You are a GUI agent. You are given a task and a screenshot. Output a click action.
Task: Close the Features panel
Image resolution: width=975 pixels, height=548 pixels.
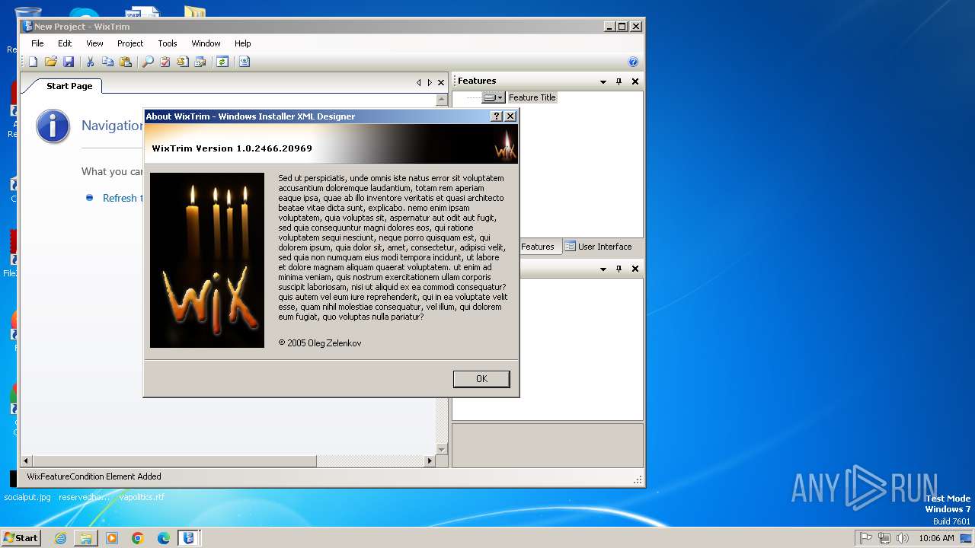(635, 81)
